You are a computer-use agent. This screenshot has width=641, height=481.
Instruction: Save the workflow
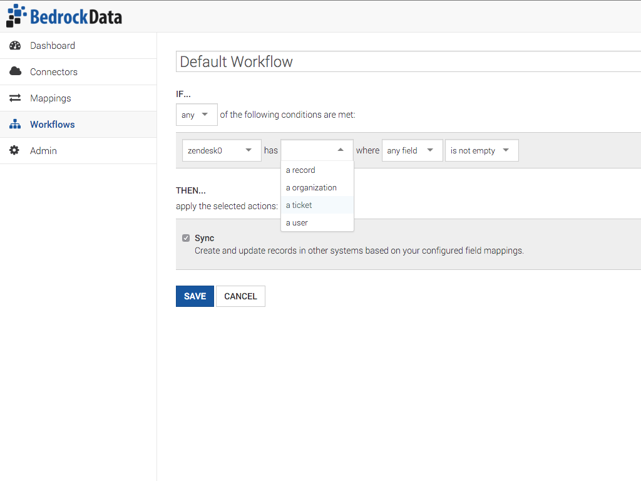coord(195,296)
